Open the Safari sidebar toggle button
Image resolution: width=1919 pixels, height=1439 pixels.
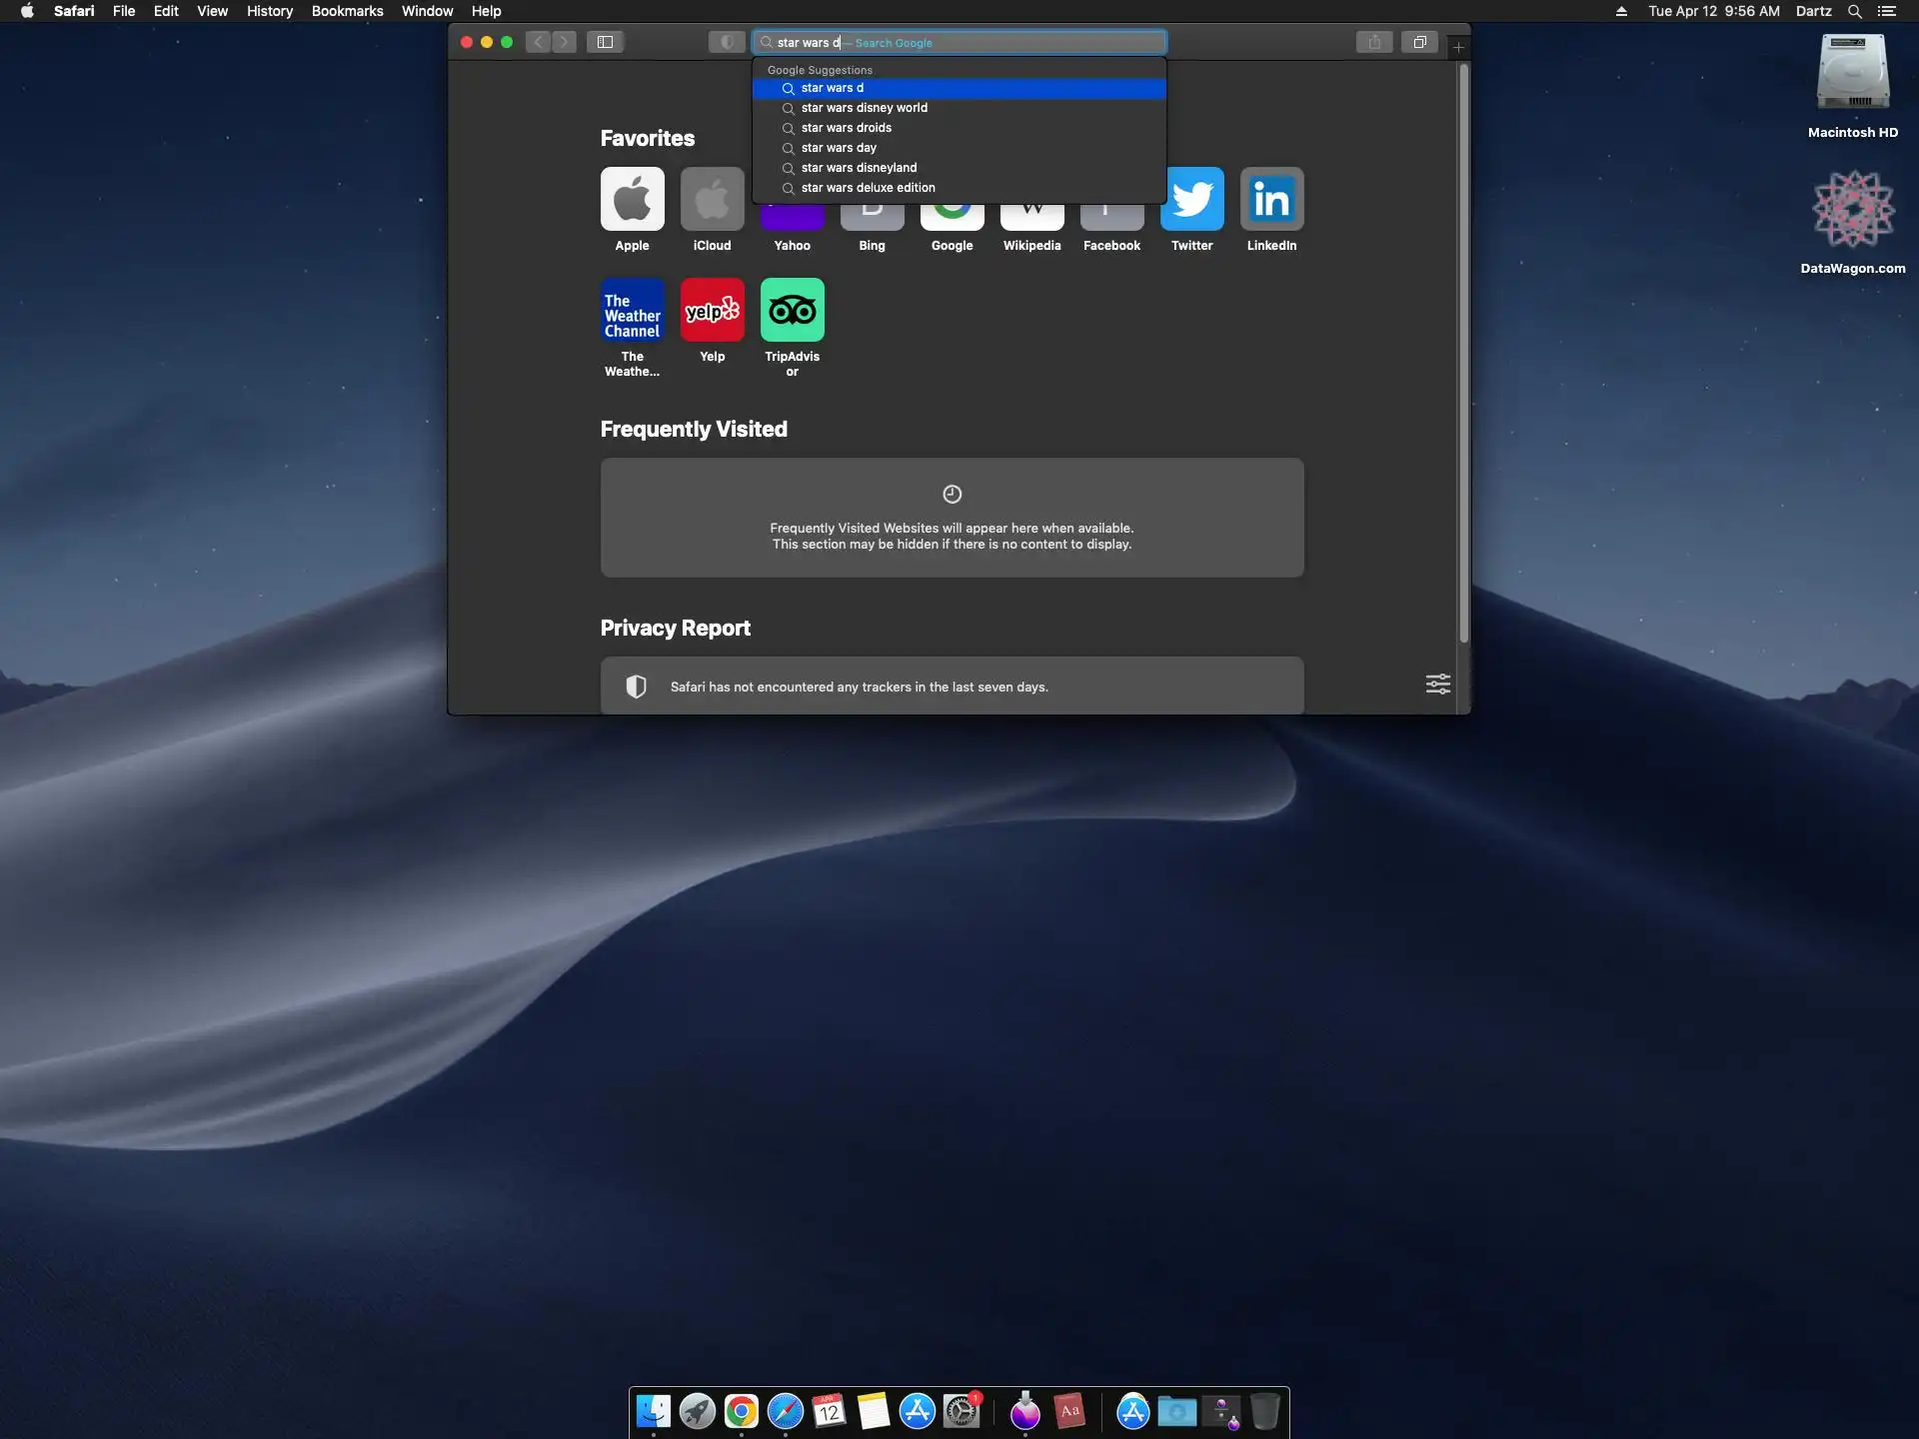click(x=605, y=42)
